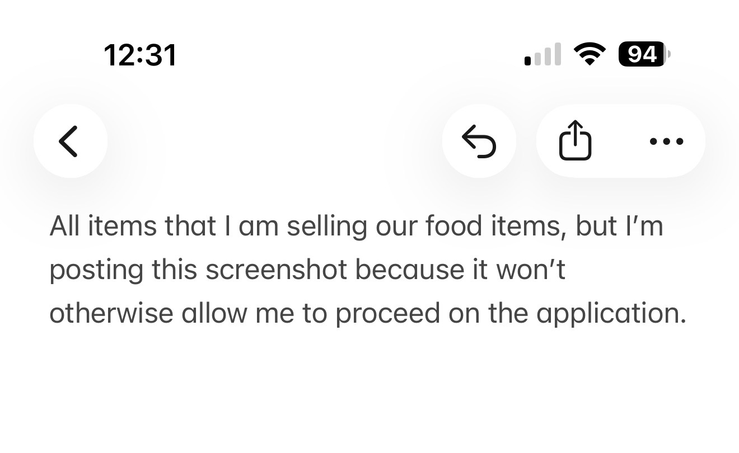The width and height of the screenshot is (739, 453).
Task: Tap the cellular signal bars
Action: [x=542, y=55]
